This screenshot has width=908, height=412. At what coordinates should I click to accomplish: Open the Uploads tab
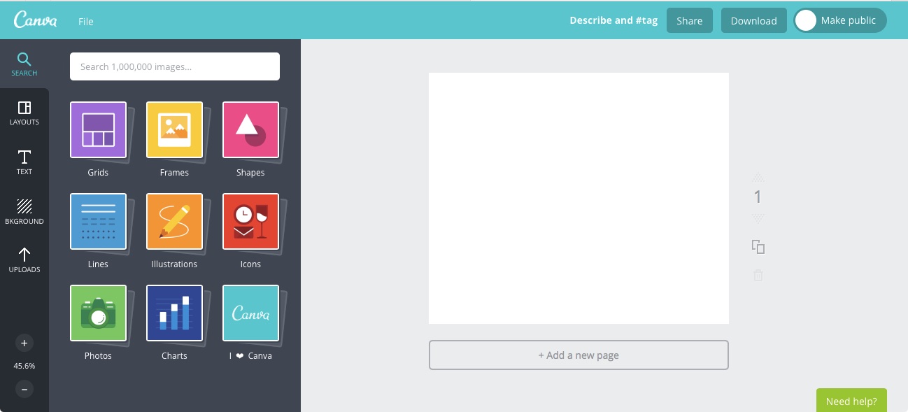coord(24,260)
